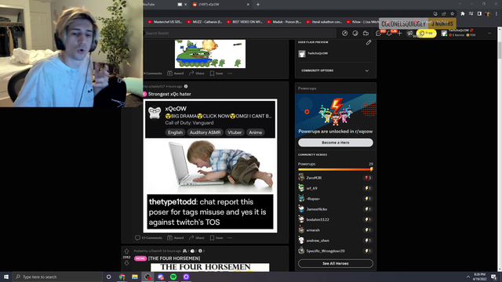
Task: Click Strongest xQc hater post title
Action: (169, 94)
